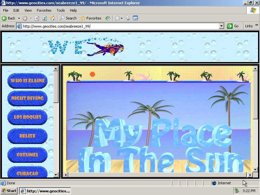Click the Edit page toolbar icon
This screenshot has height=195, width=260.
pyautogui.click(x=136, y=18)
